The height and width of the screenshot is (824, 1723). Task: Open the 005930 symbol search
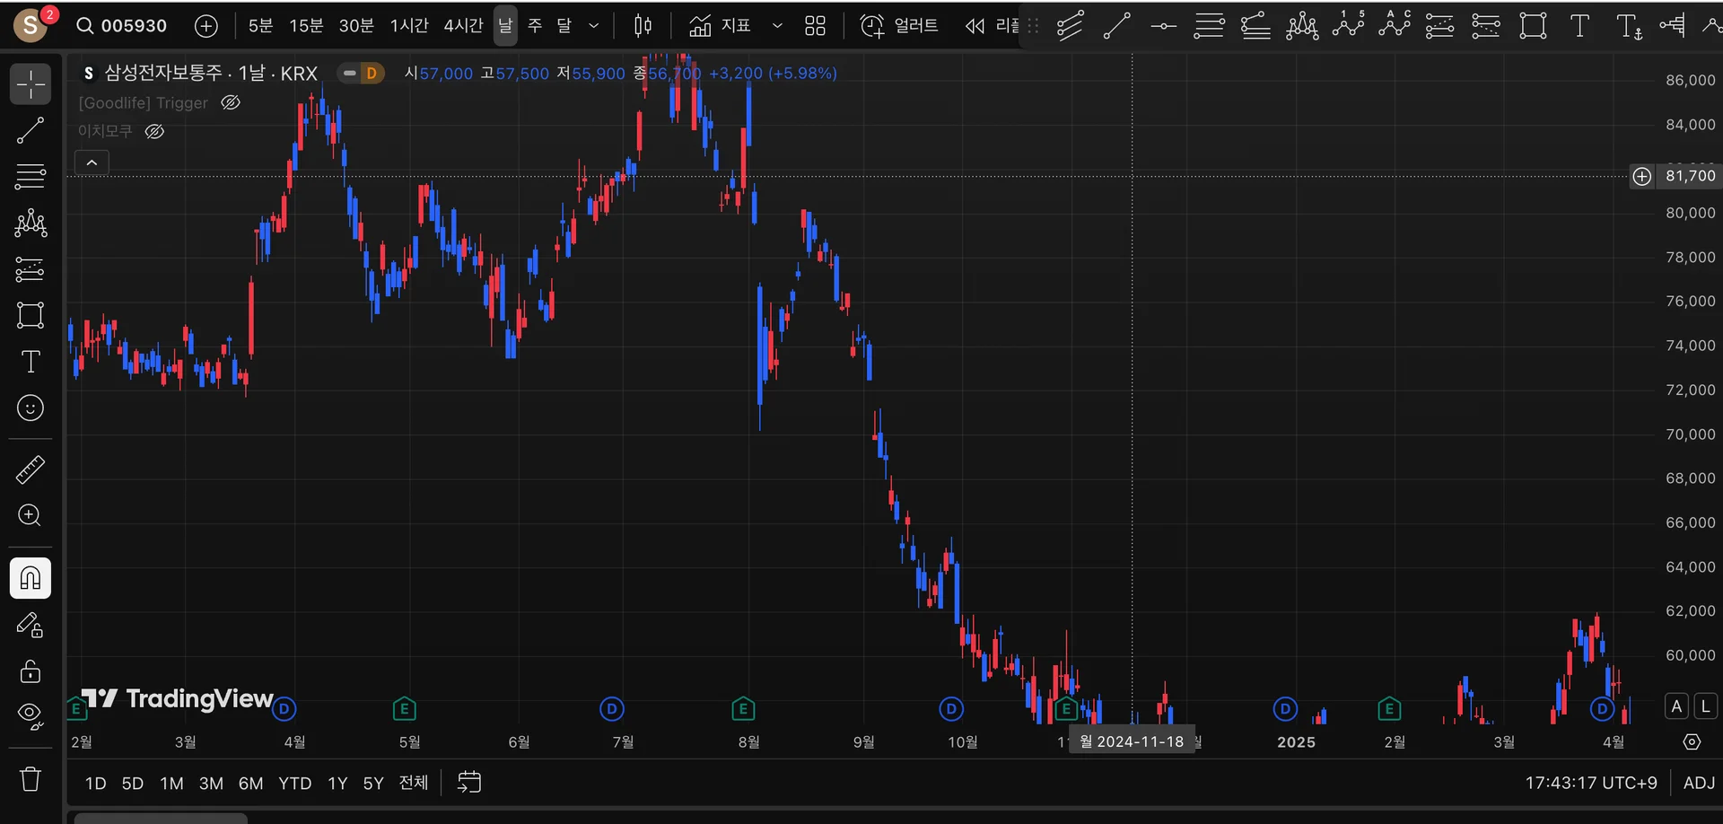122,26
